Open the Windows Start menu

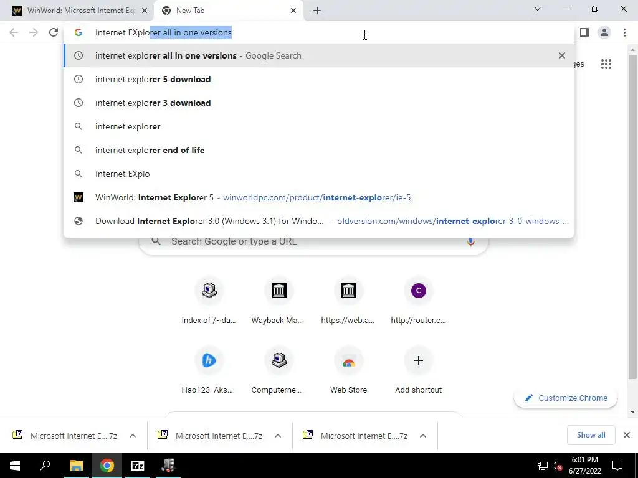[x=15, y=466]
